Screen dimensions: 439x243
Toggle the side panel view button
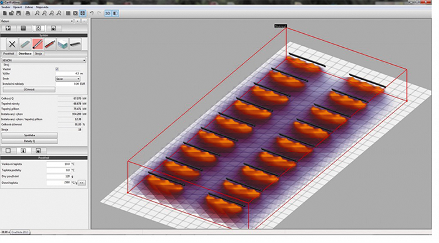point(115,13)
